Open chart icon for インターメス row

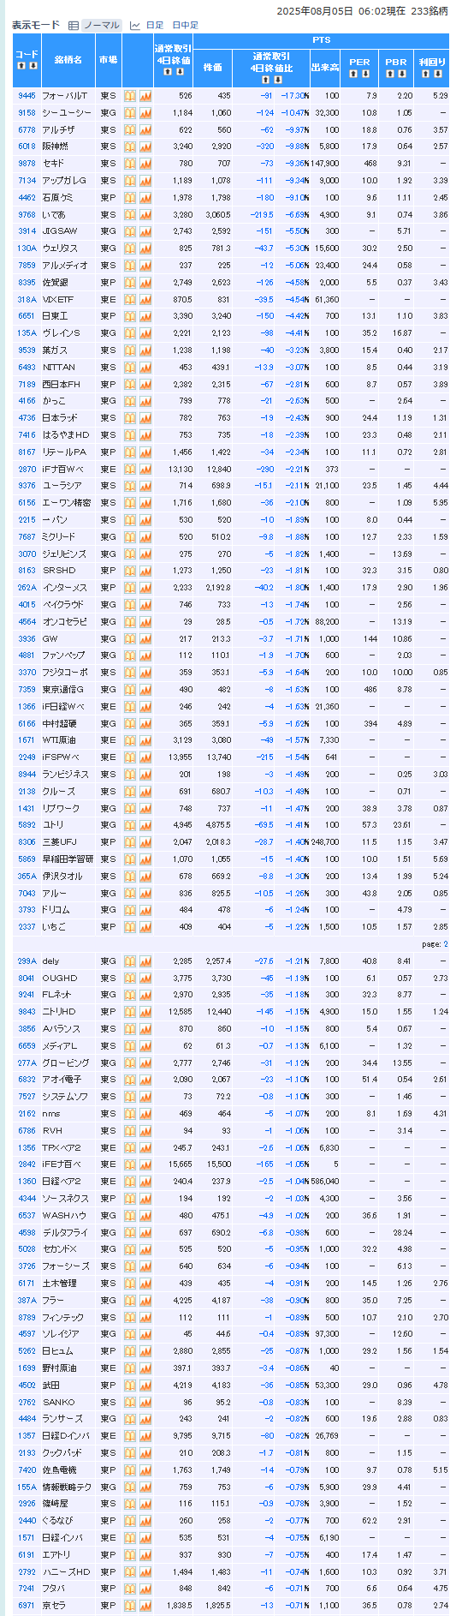click(145, 588)
